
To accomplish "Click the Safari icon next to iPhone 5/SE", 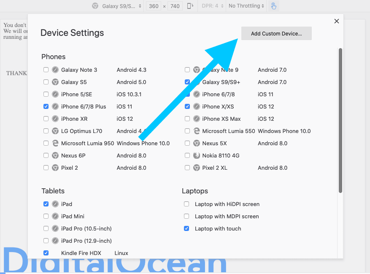I will pos(55,94).
